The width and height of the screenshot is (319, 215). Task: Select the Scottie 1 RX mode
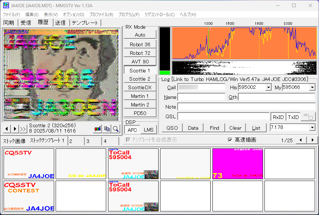pos(140,71)
